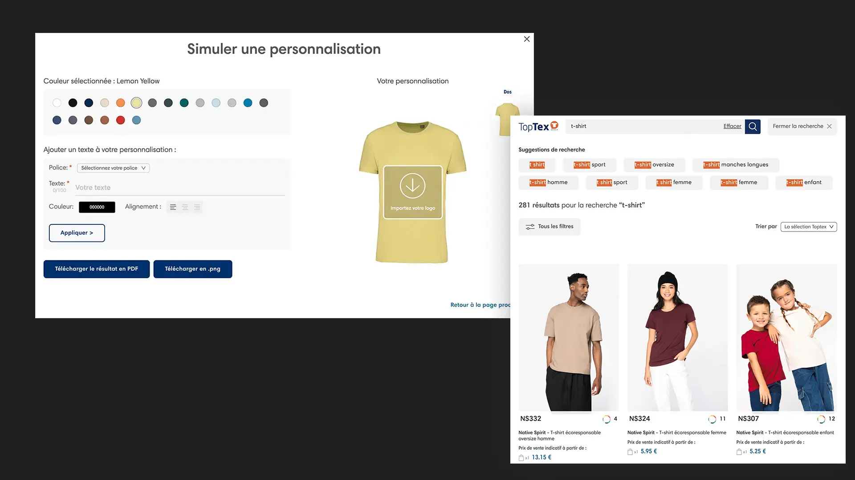Select the t-shirt manches longues suggestion

736,165
